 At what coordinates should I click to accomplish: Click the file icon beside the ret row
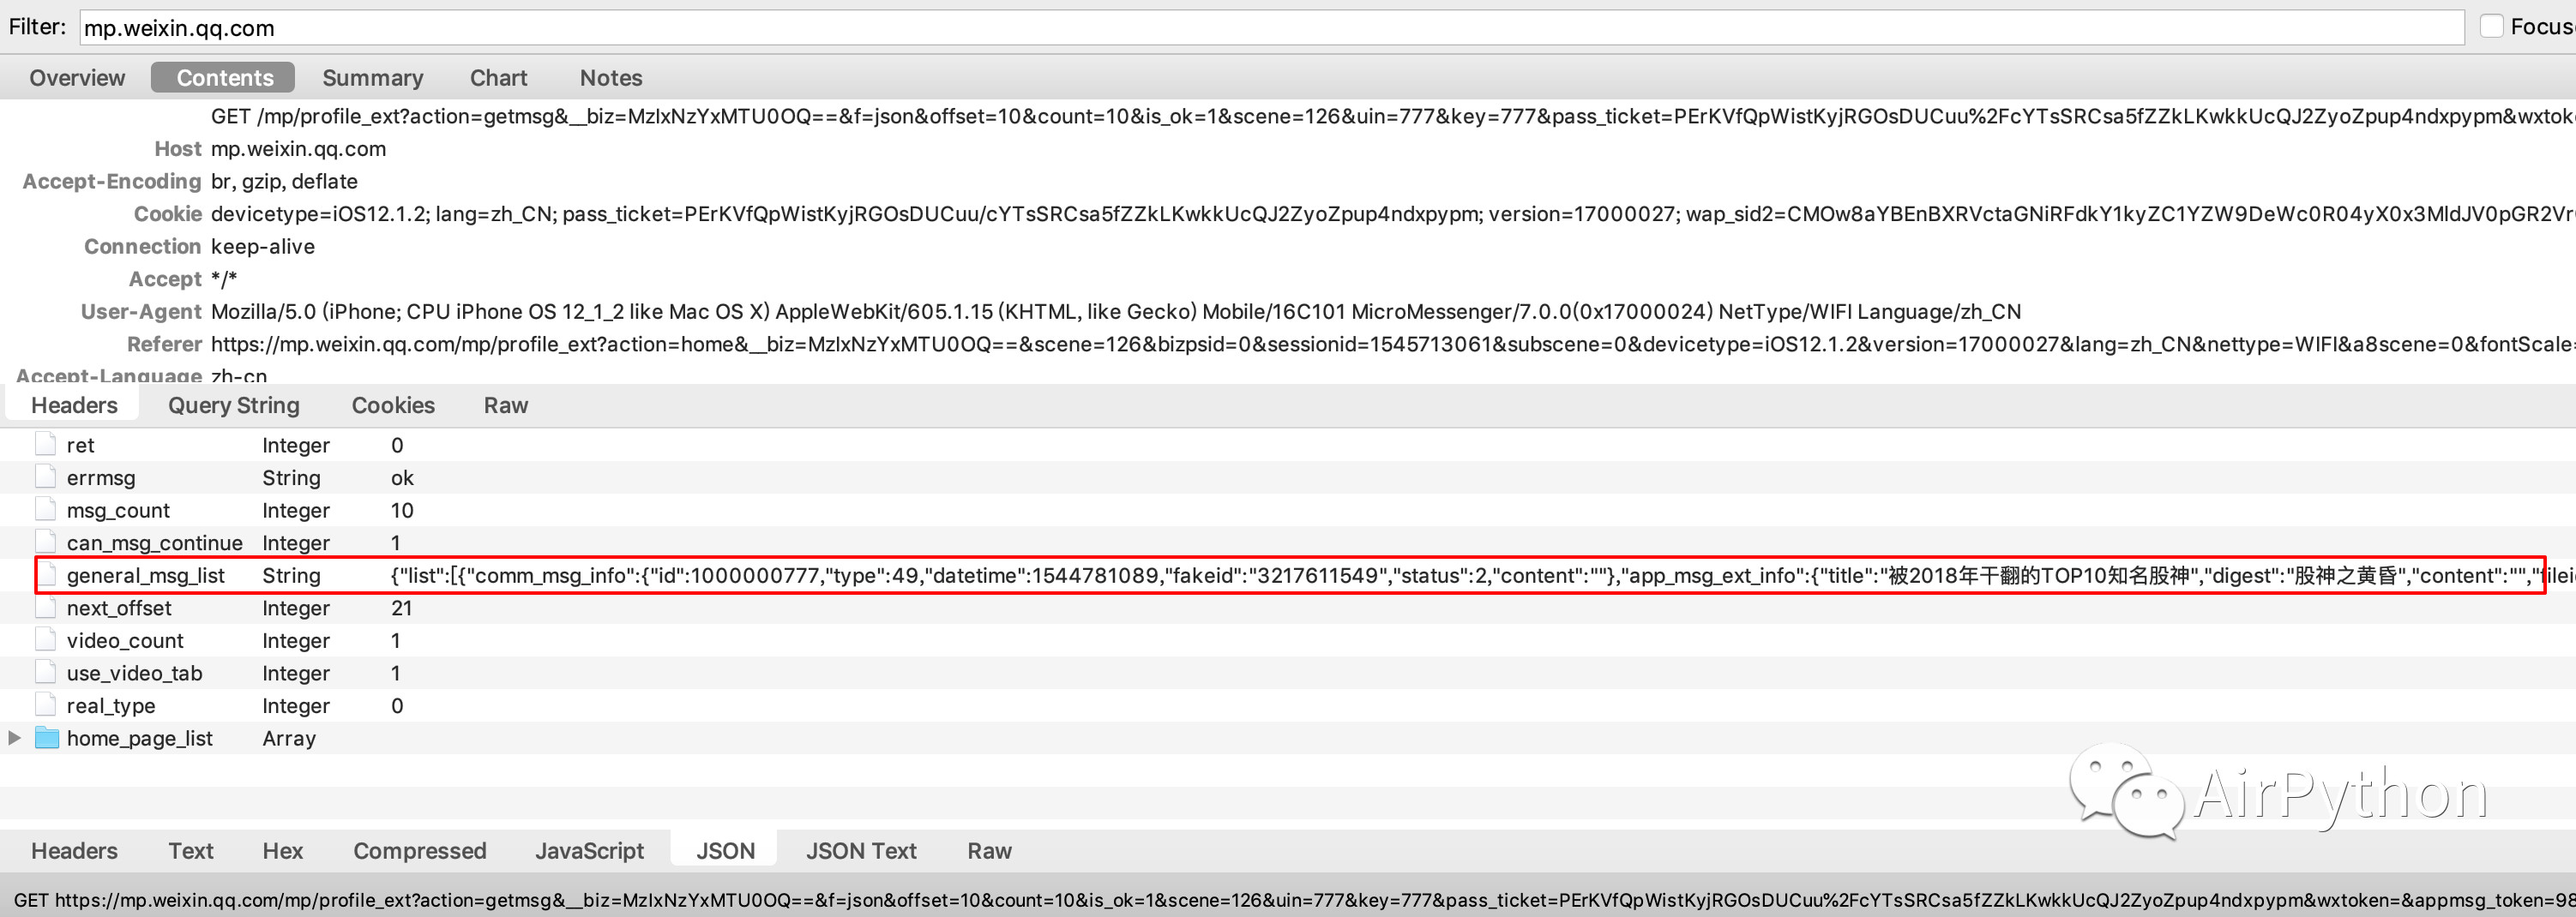46,445
